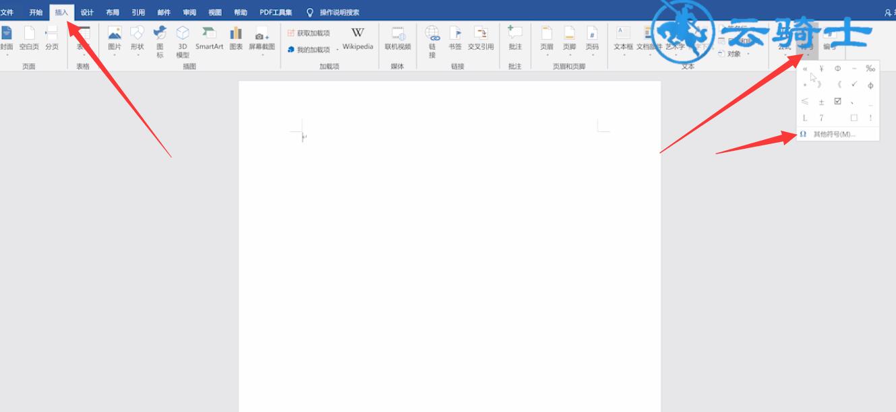The height and width of the screenshot is (412, 896).
Task: Insert a 3D 模型 model
Action: pyautogui.click(x=183, y=40)
